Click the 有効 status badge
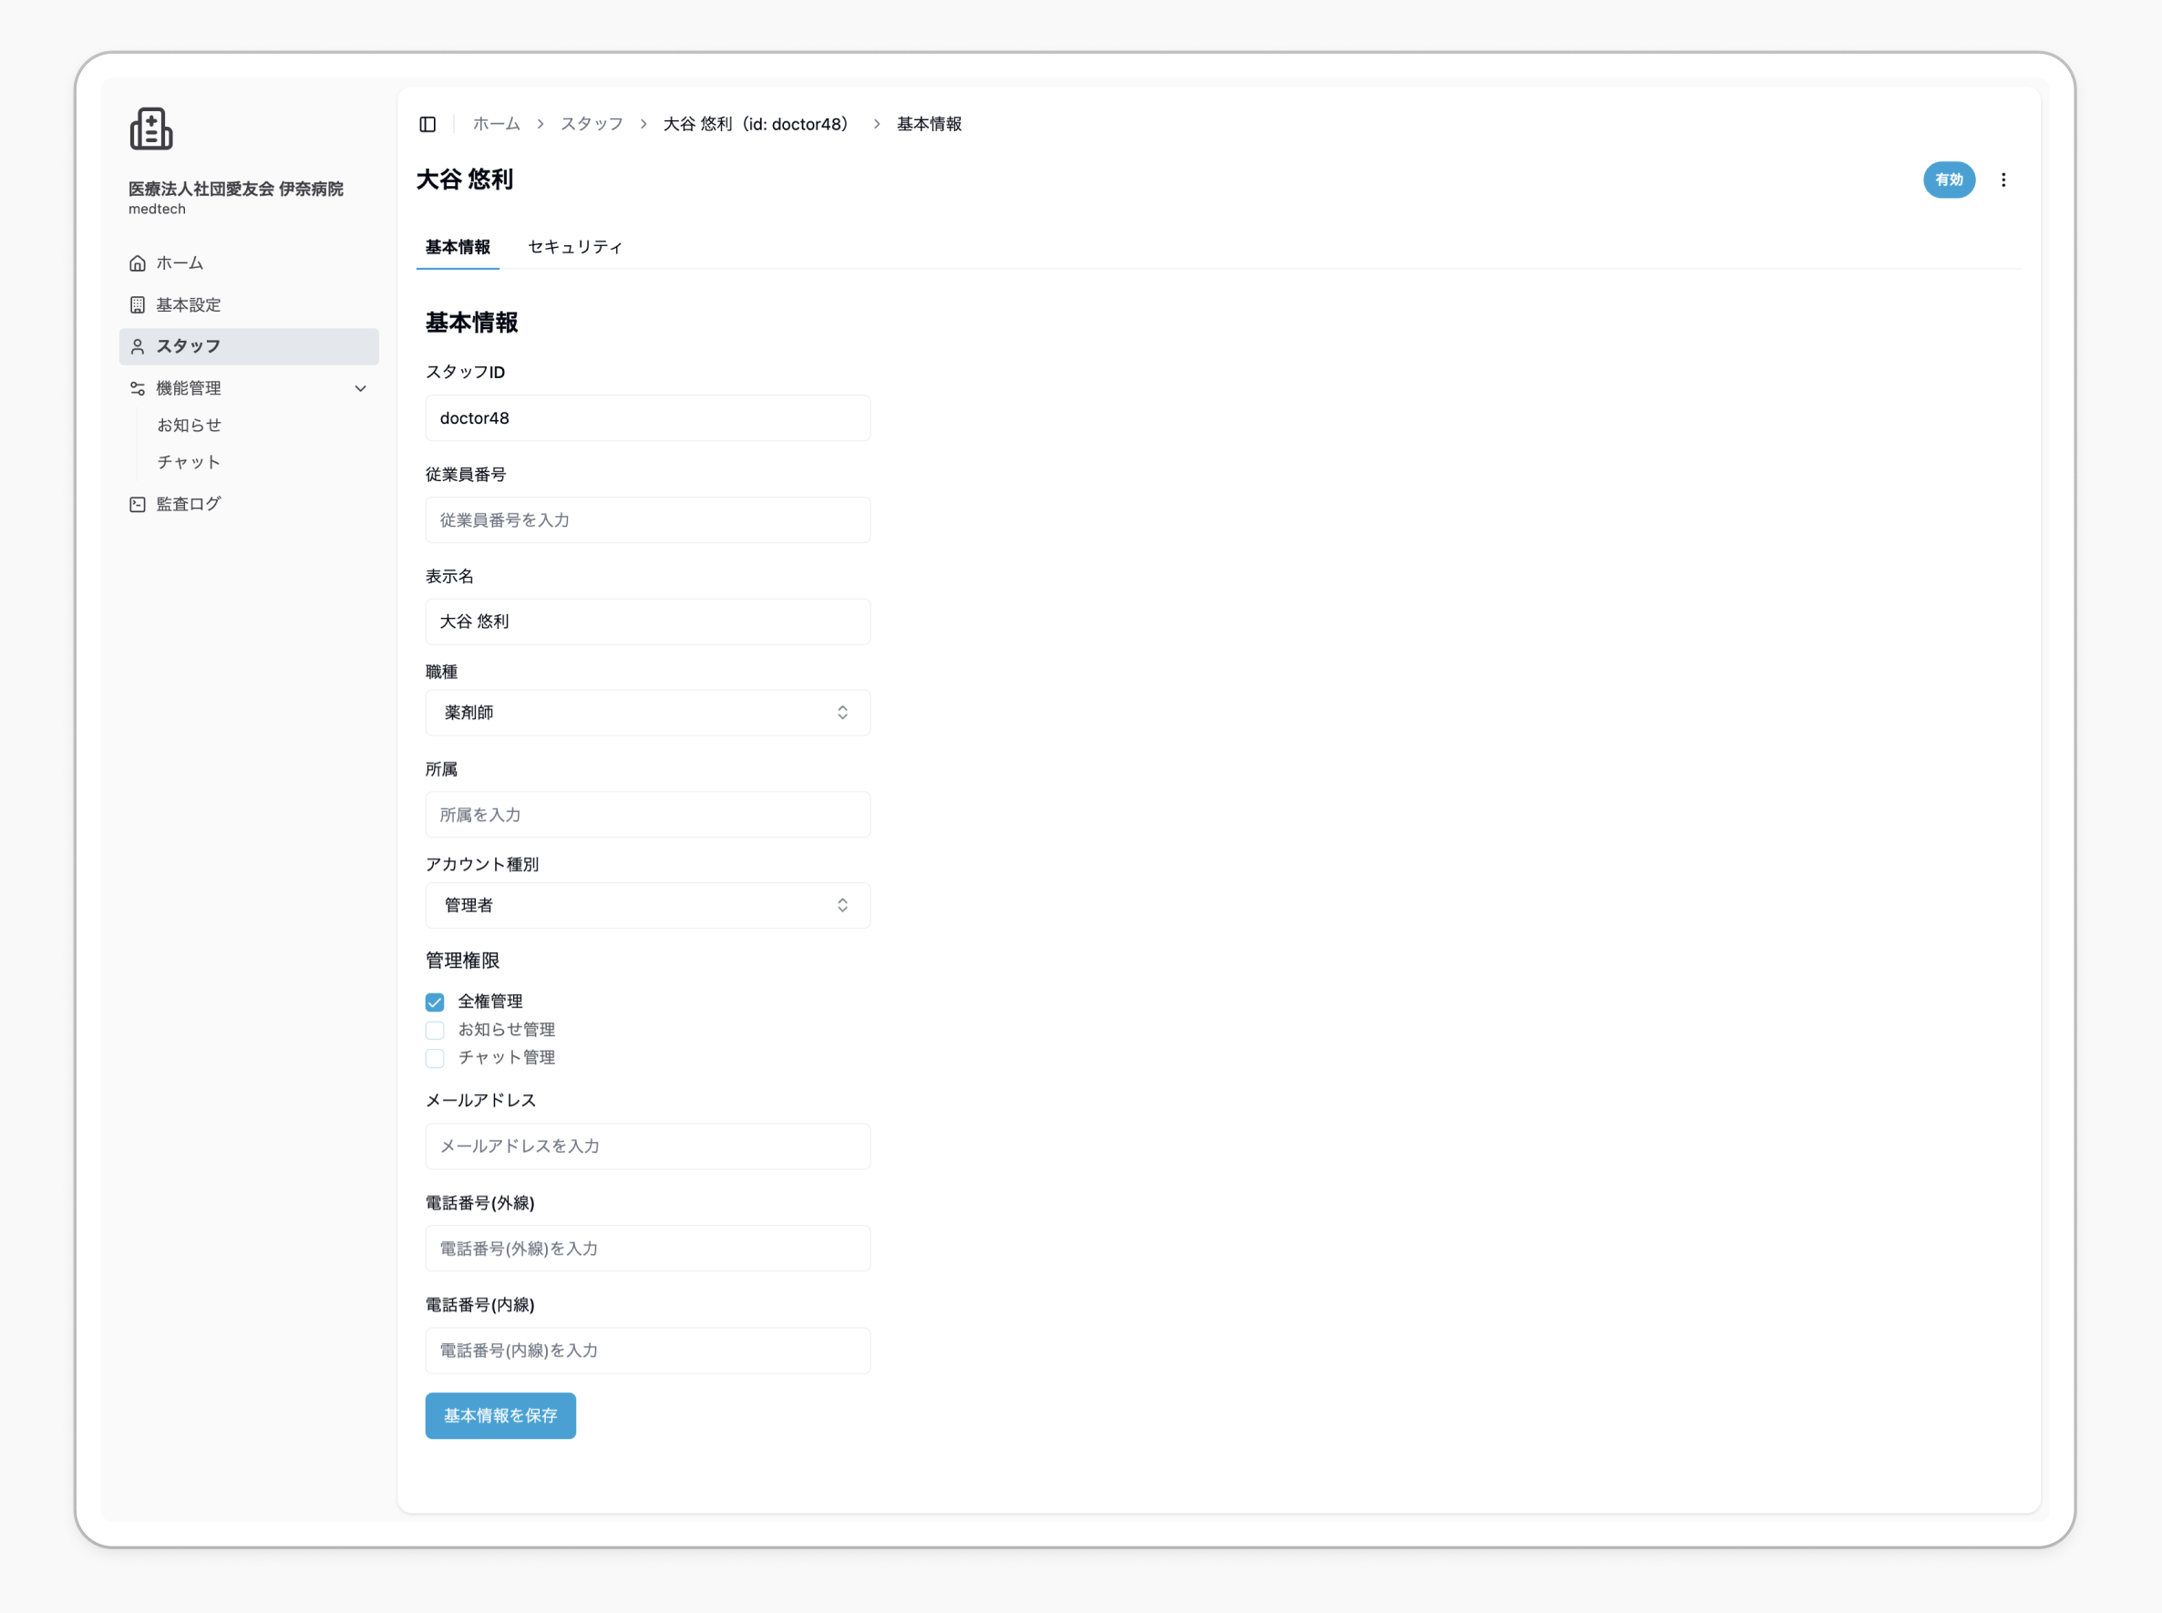The height and width of the screenshot is (1613, 2162). point(1949,180)
